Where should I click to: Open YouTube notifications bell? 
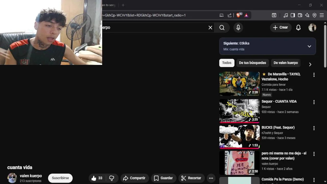(298, 28)
